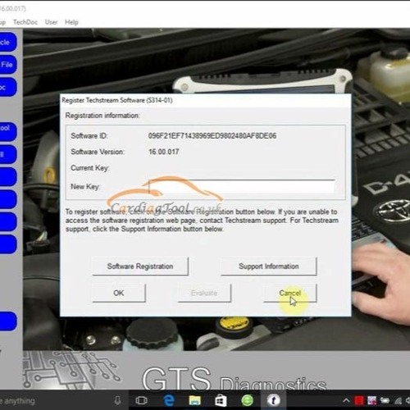Click the taskbar search box
Image resolution: width=410 pixels, height=410 pixels.
pos(63,401)
